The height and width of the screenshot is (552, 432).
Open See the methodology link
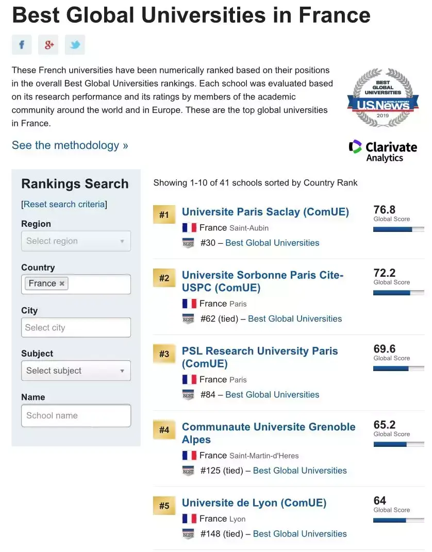[70, 145]
